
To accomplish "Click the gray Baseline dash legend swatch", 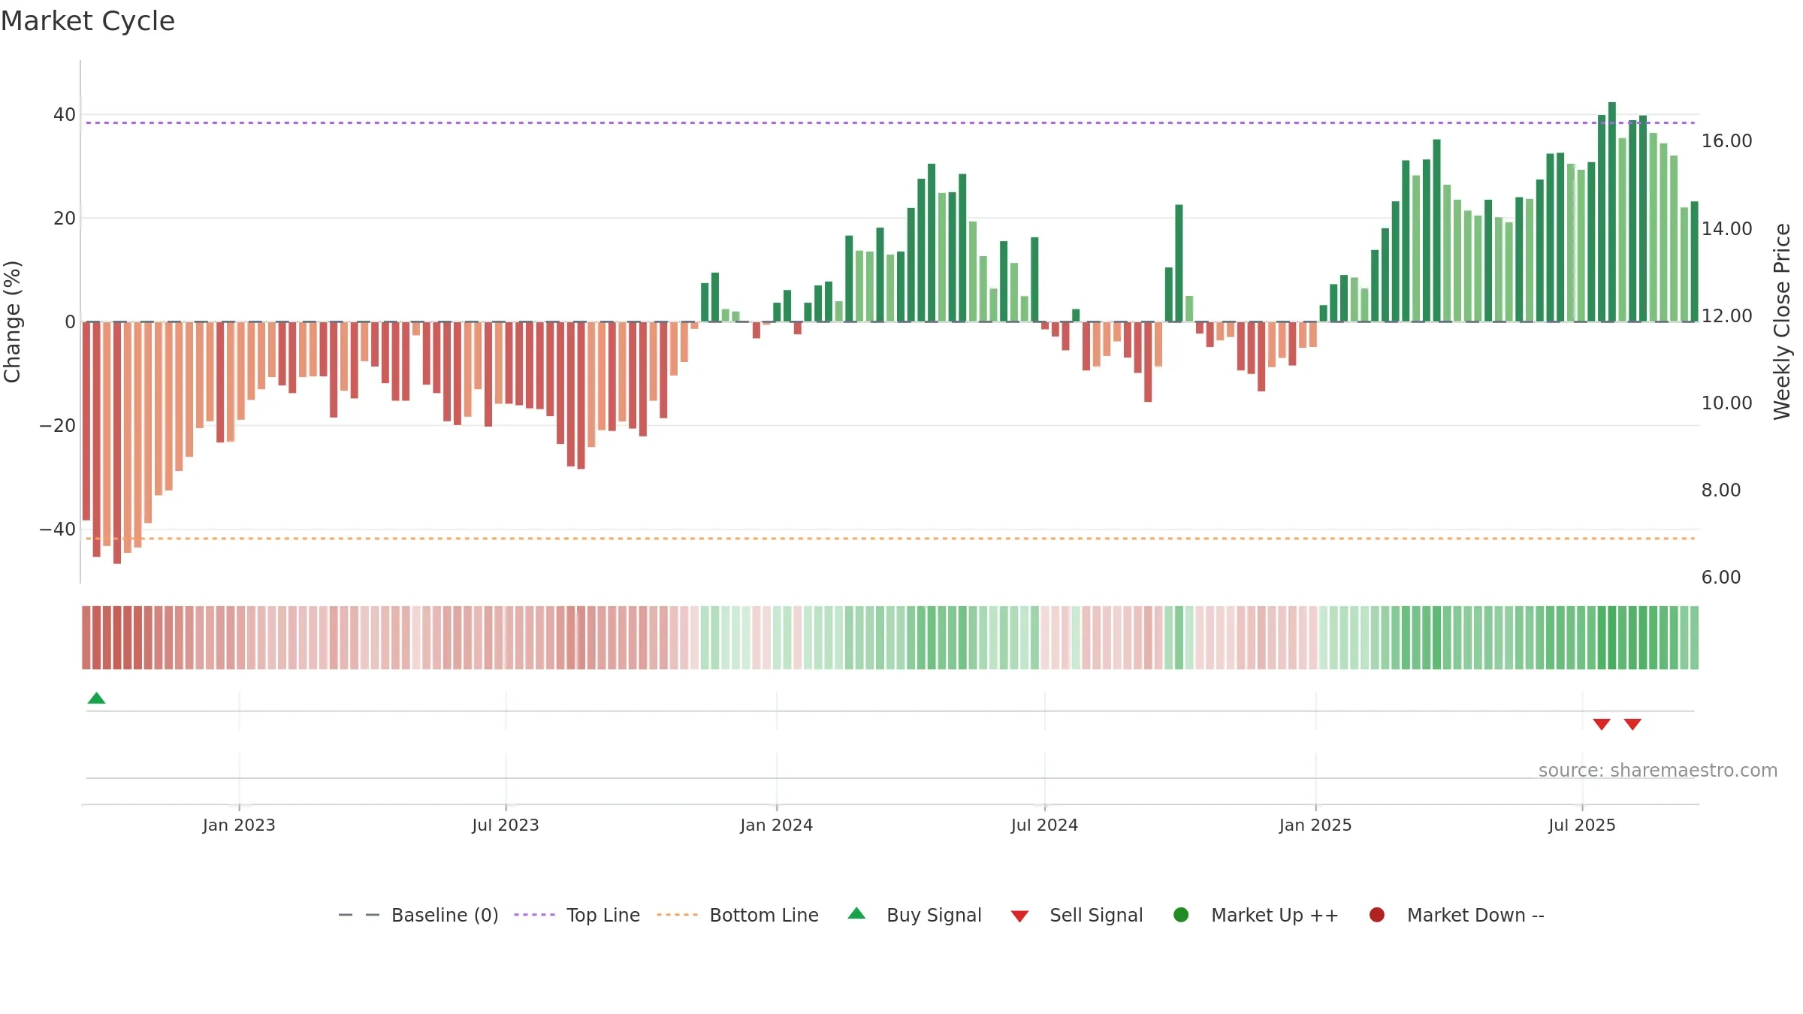I will pos(359,915).
